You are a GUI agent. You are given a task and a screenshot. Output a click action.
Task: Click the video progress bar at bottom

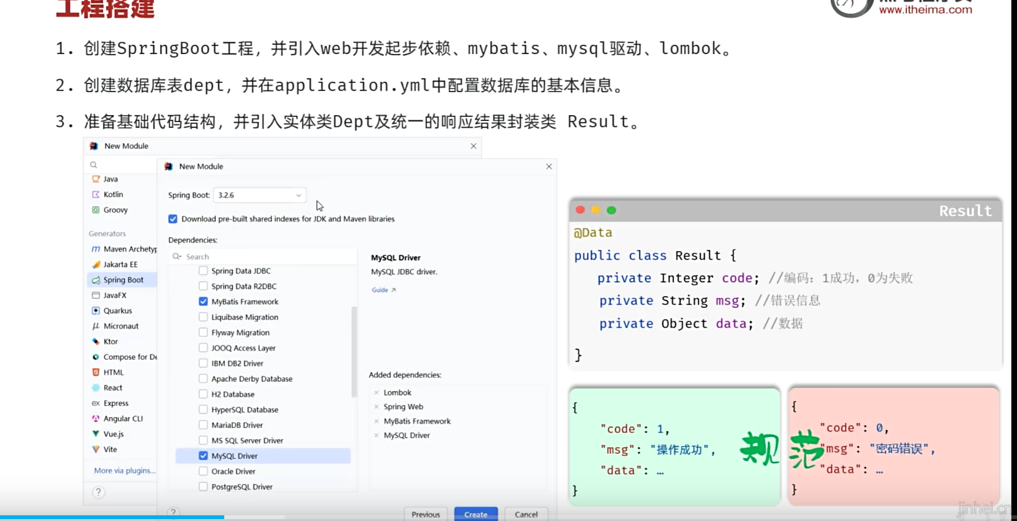coord(508,517)
